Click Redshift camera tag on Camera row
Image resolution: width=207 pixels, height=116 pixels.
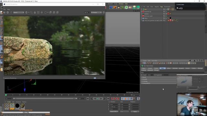tap(168, 14)
